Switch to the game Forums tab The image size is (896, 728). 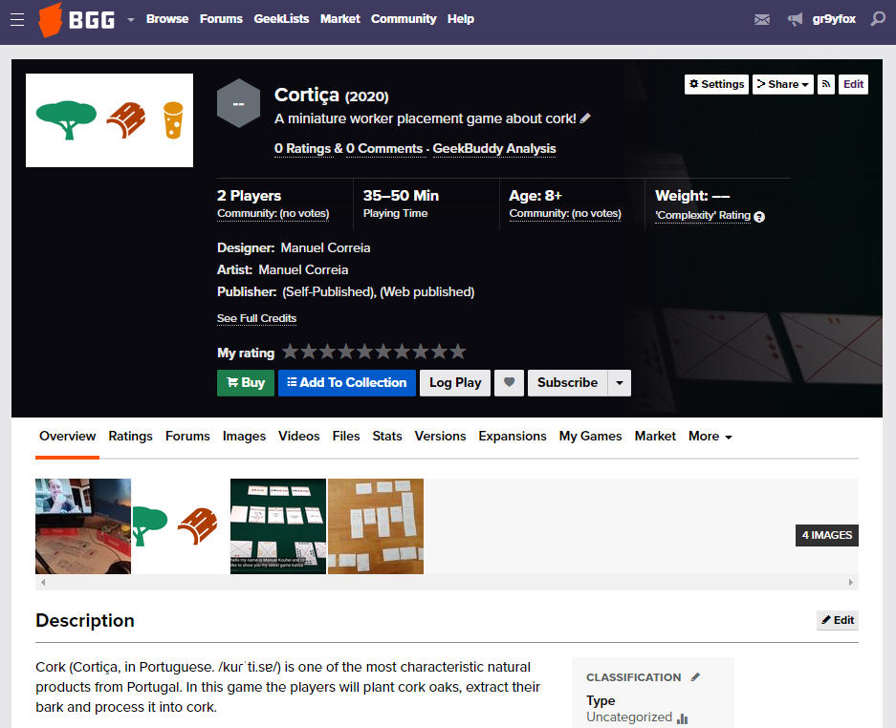187,437
